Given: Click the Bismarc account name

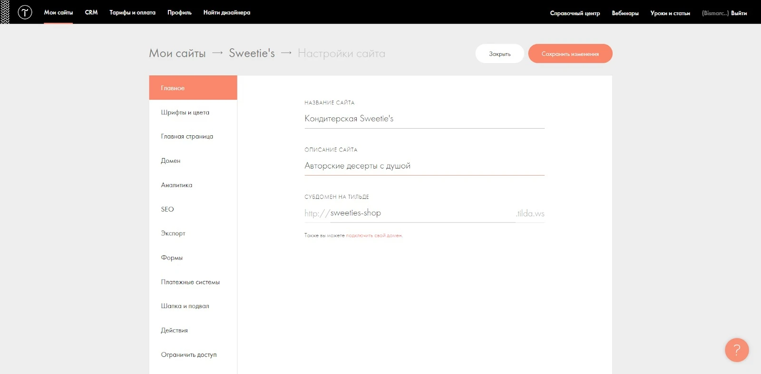Looking at the screenshot, I should tap(715, 13).
